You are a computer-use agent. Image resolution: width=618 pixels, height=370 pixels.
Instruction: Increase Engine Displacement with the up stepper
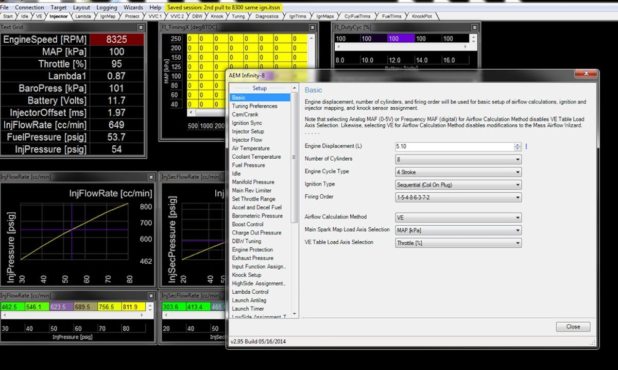(x=518, y=145)
